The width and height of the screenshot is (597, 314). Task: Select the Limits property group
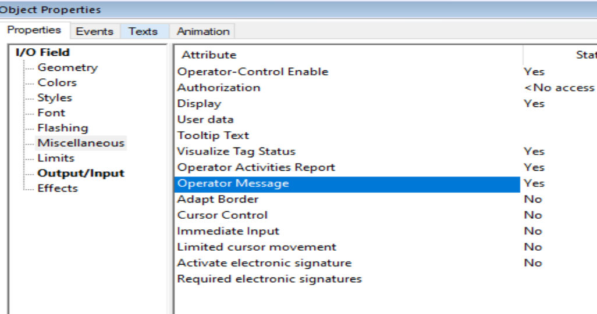click(x=56, y=158)
